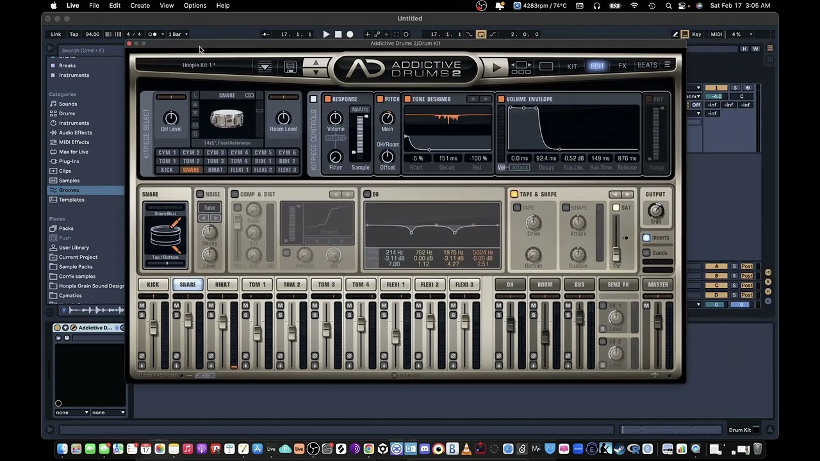Adjust the OH Level knob
Image resolution: width=820 pixels, height=461 pixels.
[171, 118]
